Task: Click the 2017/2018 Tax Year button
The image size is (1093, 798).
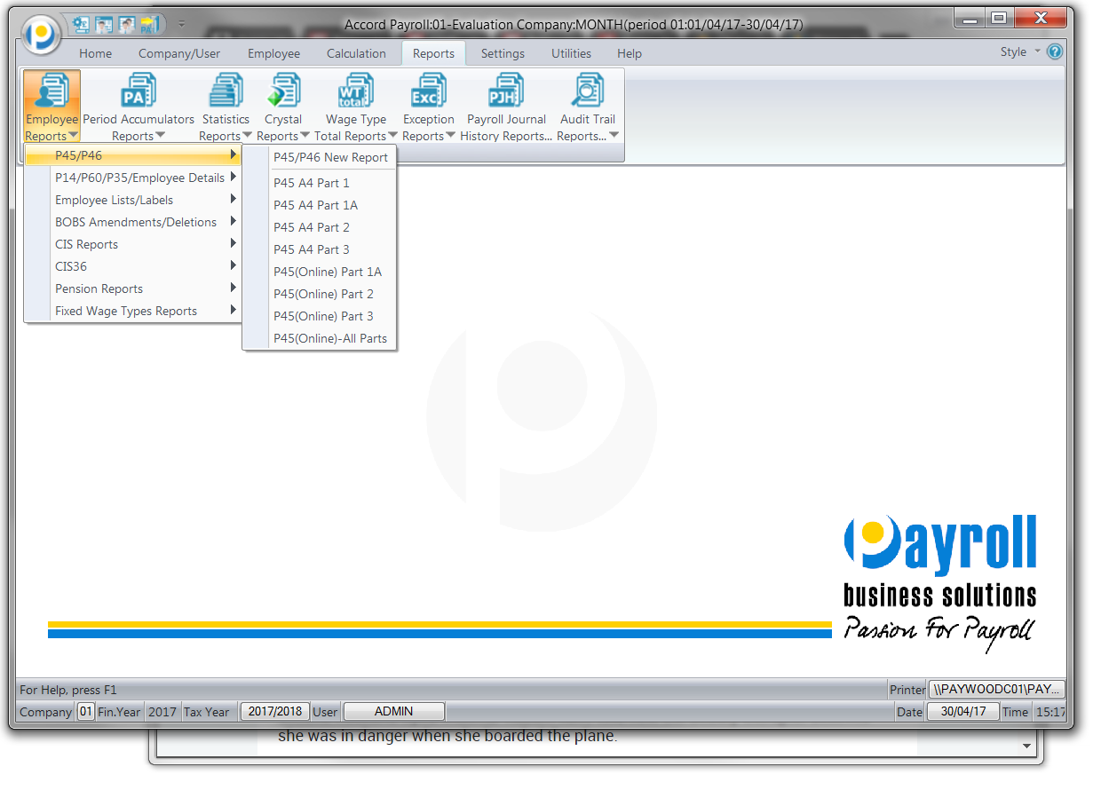Action: (x=274, y=711)
